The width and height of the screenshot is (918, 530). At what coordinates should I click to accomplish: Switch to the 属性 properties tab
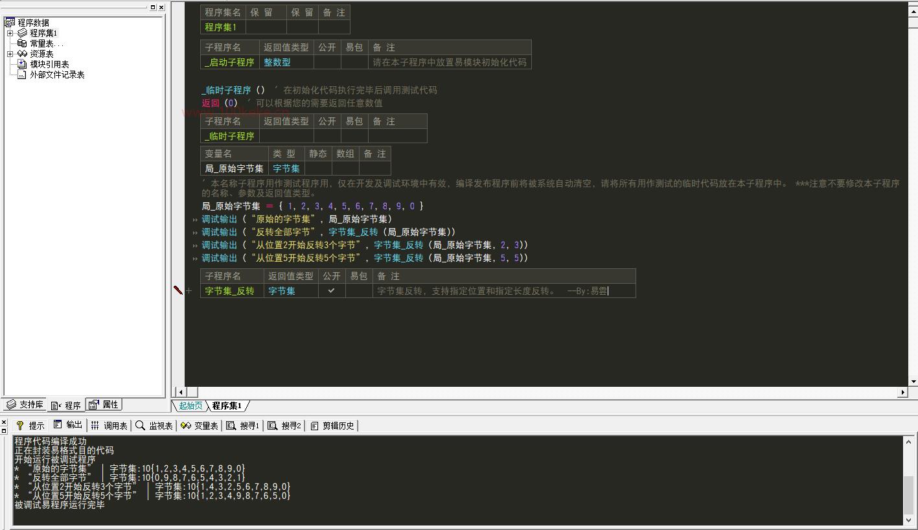(x=104, y=405)
